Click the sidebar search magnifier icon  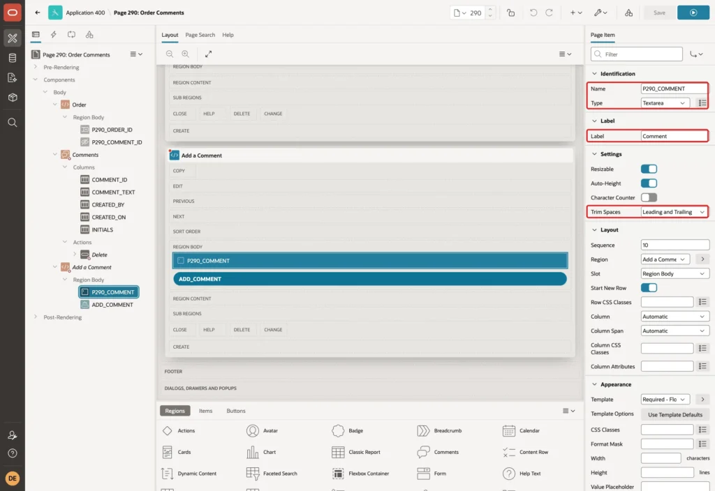click(x=13, y=123)
